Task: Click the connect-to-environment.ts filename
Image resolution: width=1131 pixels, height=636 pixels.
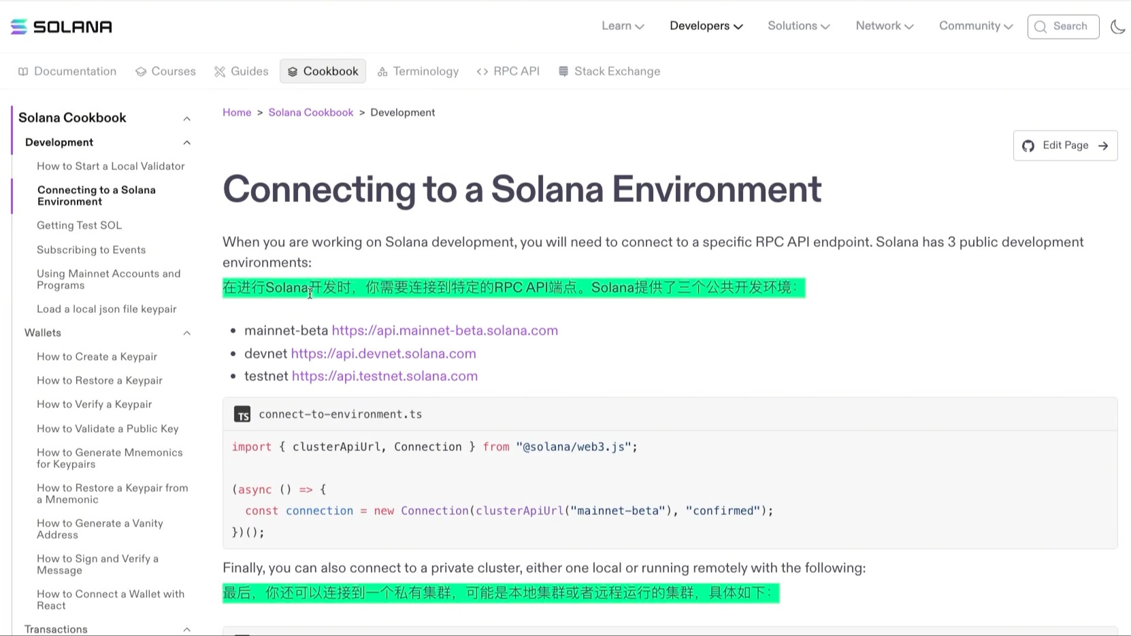Action: coord(340,414)
